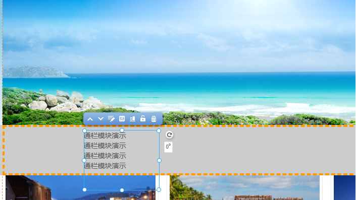Click the bottom-right corner resize handle
Screen dimensions: 356x200
[x=159, y=189]
